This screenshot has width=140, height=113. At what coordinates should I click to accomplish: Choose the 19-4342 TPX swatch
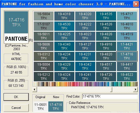click(85, 66)
